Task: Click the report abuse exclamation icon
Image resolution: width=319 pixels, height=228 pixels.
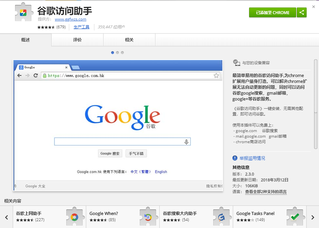Action: 235,158
